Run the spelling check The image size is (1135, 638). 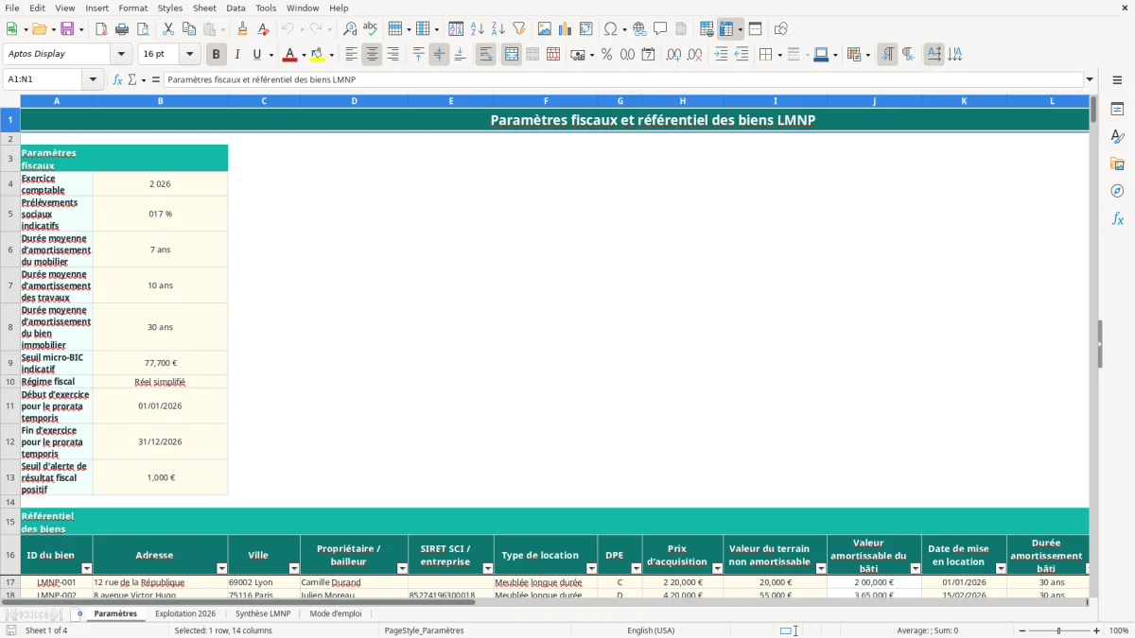[371, 29]
